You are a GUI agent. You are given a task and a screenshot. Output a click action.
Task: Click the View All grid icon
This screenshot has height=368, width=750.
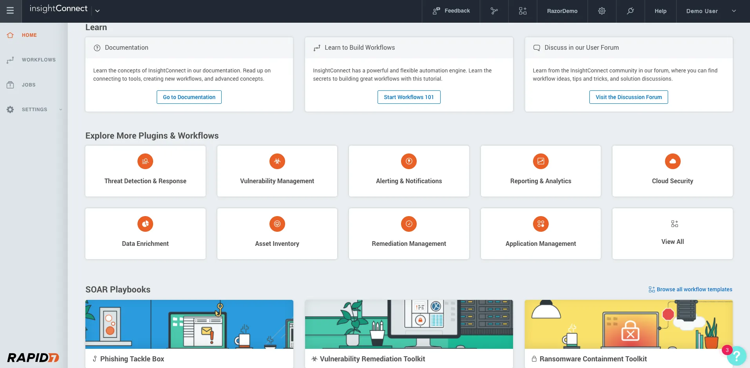pyautogui.click(x=674, y=224)
